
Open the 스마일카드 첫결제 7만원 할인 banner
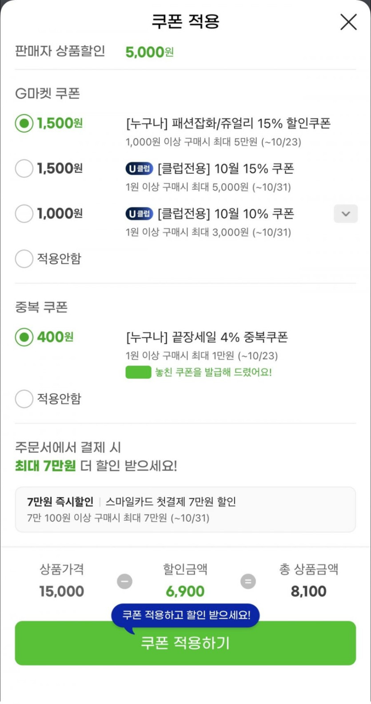point(185,509)
